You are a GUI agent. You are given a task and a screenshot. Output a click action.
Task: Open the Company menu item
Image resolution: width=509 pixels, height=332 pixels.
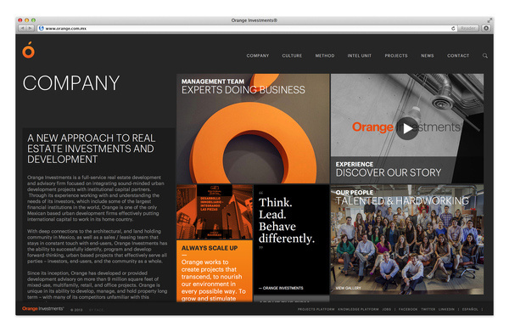pyautogui.click(x=258, y=56)
